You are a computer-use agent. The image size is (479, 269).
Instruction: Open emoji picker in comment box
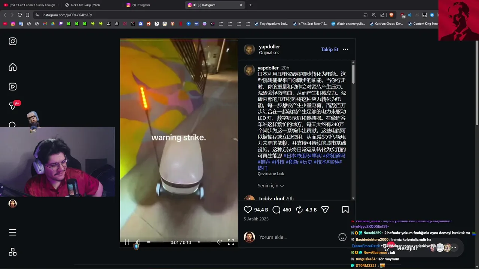tap(342, 237)
